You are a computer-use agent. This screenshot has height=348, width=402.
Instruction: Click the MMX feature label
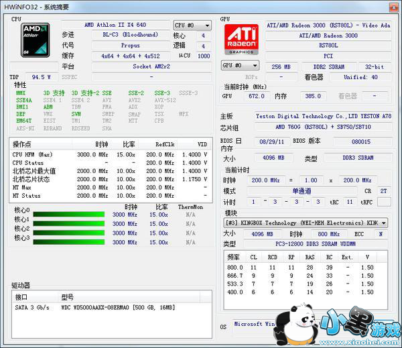coord(21,93)
